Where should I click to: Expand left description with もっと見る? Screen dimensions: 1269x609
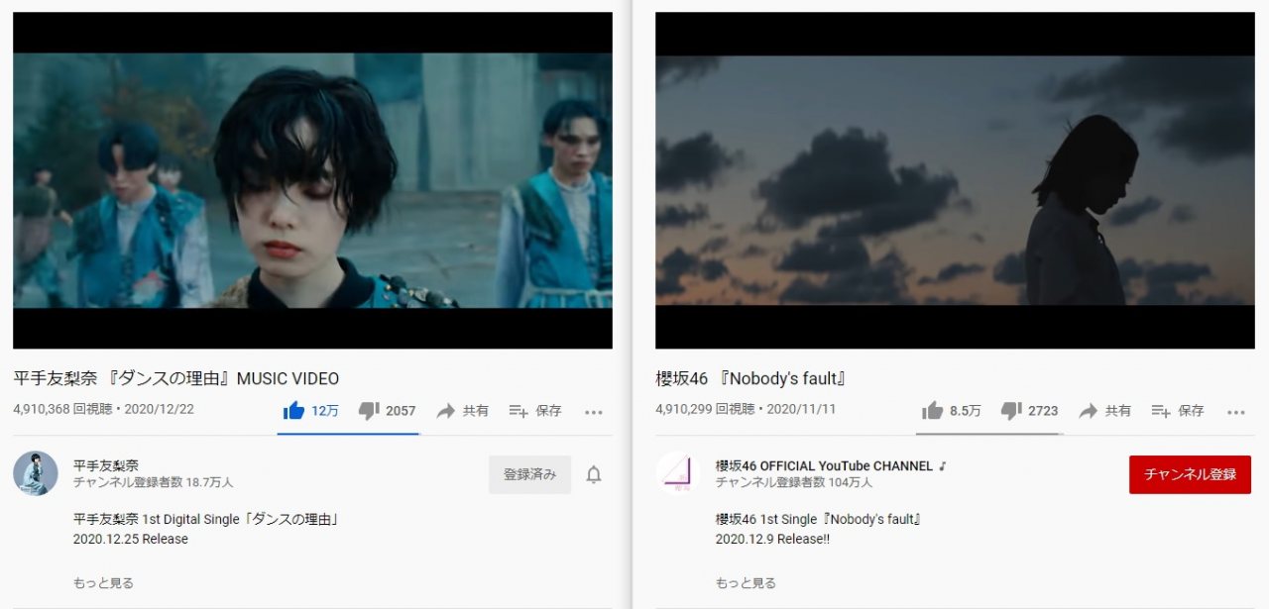[x=103, y=583]
